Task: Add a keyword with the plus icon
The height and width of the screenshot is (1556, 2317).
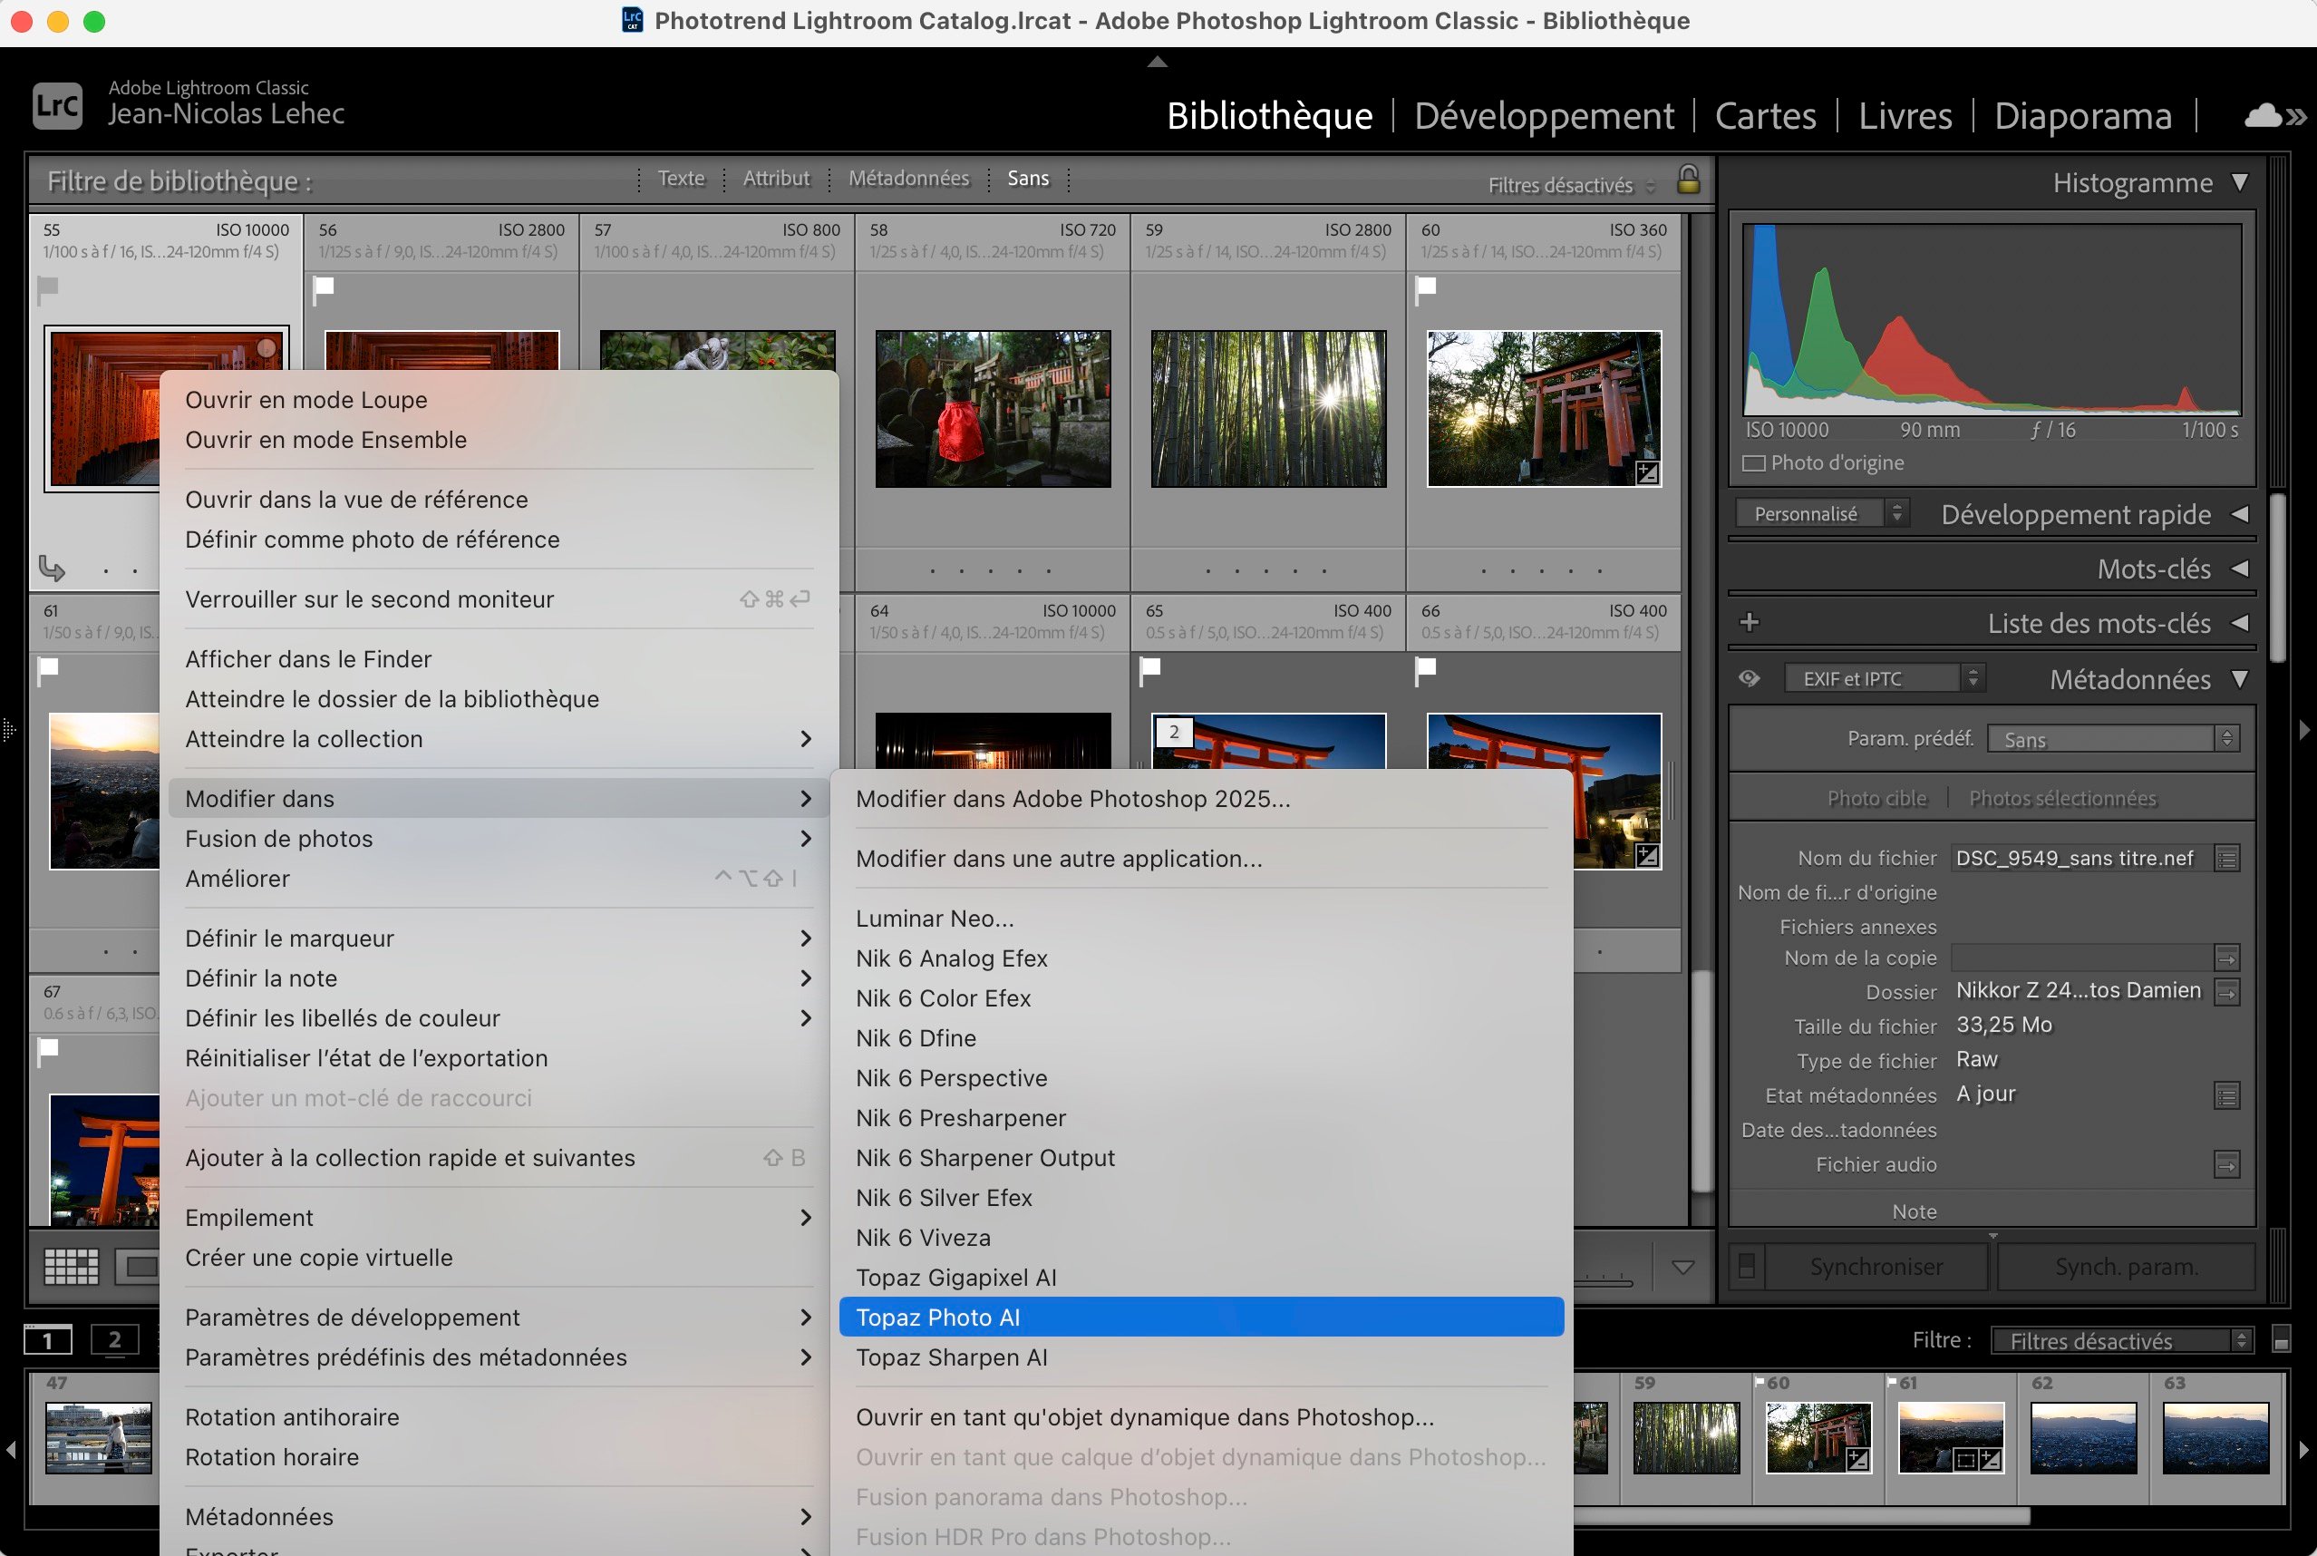Action: [1750, 622]
